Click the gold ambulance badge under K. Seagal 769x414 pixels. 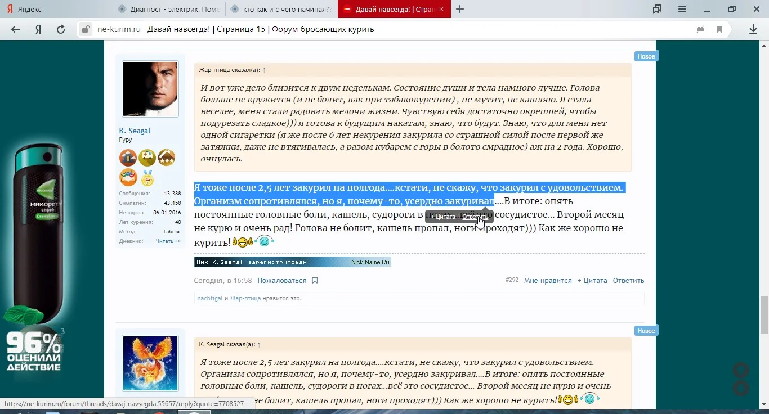[x=147, y=157]
